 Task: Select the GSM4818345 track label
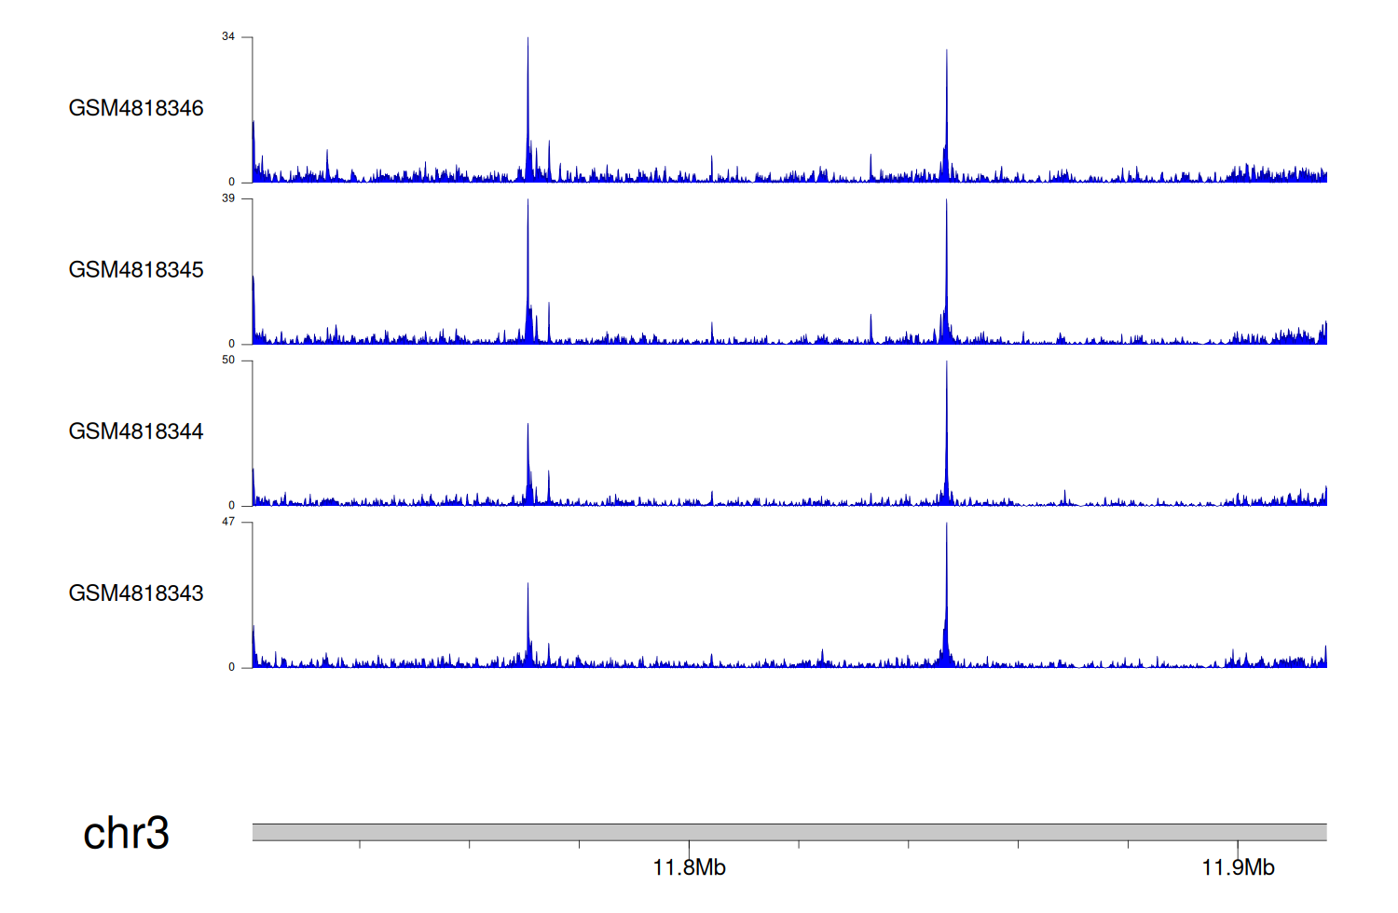pos(136,270)
